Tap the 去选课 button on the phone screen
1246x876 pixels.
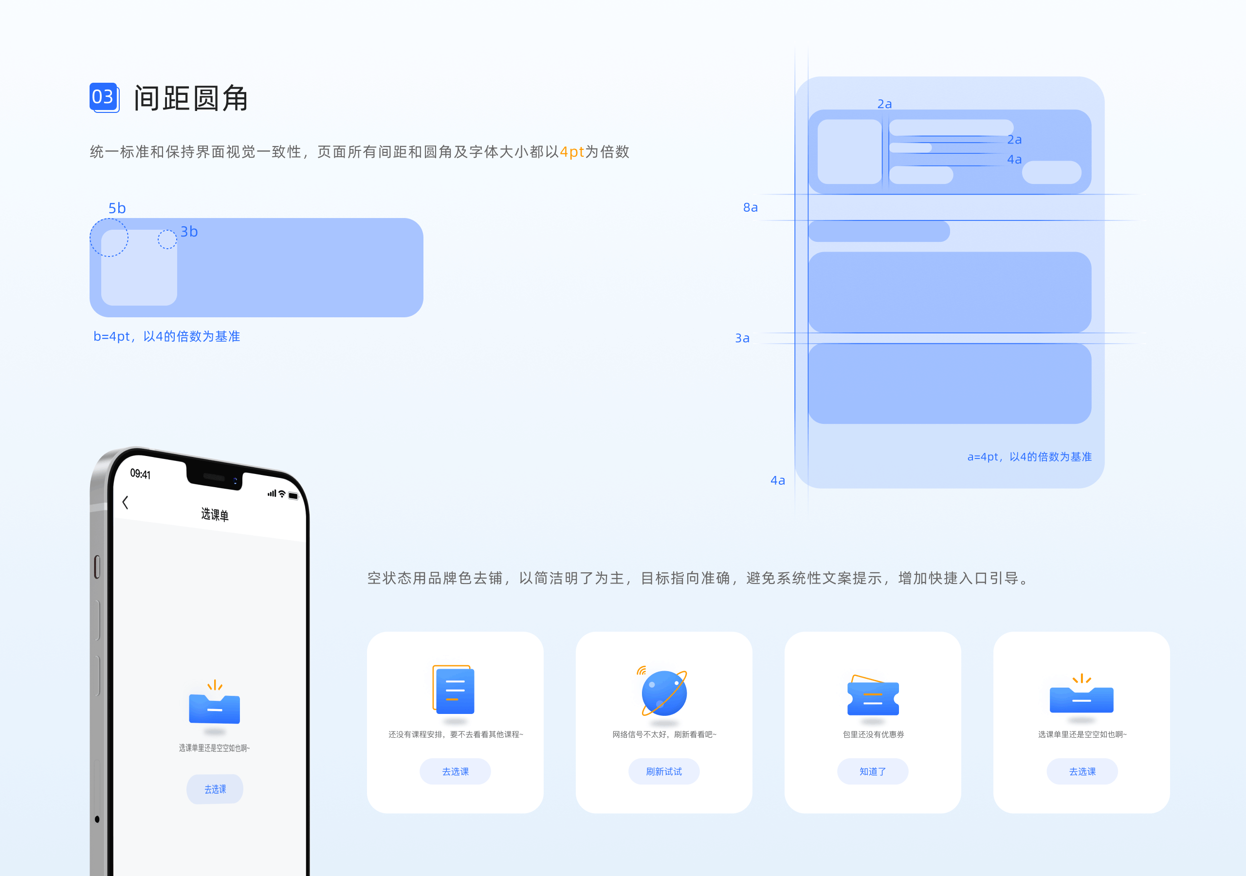coord(215,789)
